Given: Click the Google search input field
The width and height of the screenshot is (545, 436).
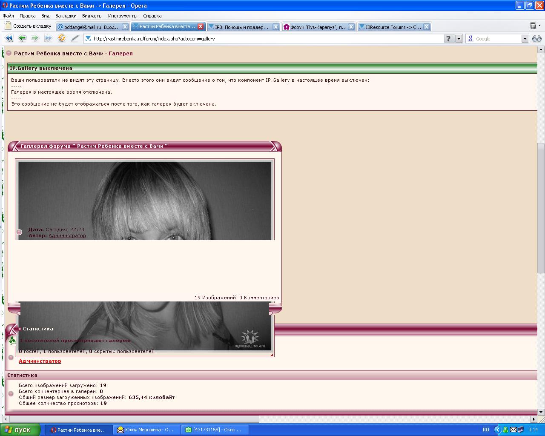Looking at the screenshot, I should click(498, 39).
